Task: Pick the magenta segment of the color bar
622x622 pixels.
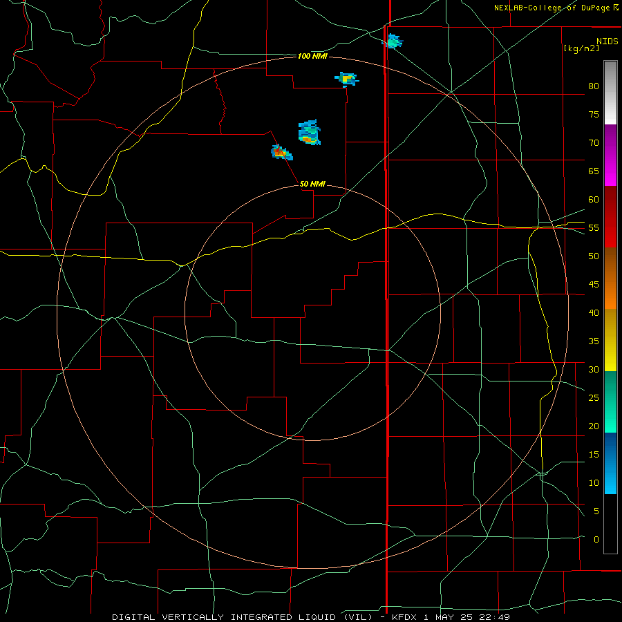Action: pyautogui.click(x=610, y=172)
